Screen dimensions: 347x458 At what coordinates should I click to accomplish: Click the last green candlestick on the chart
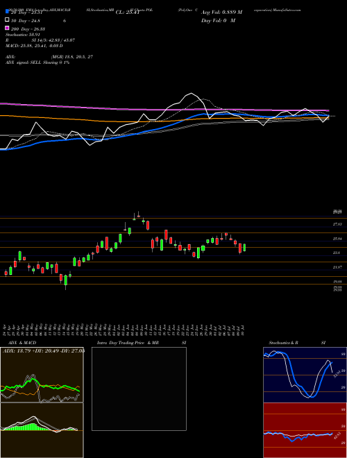click(x=244, y=248)
